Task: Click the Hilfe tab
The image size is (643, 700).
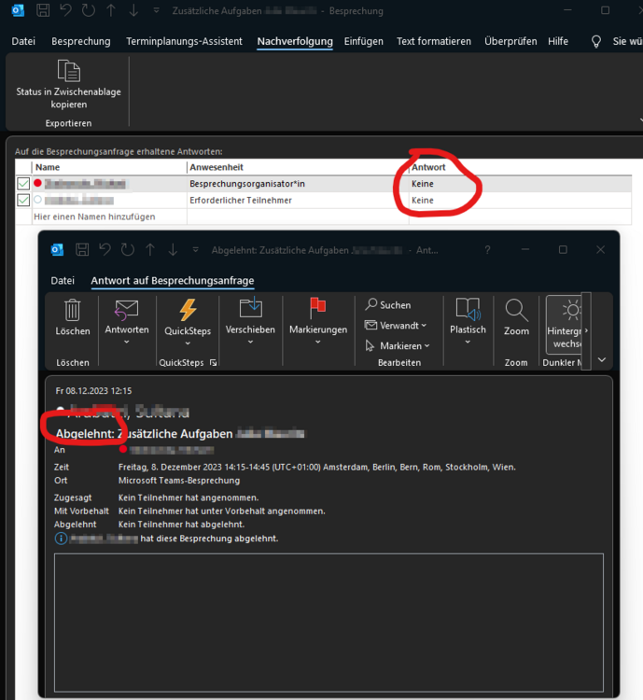Action: (558, 42)
